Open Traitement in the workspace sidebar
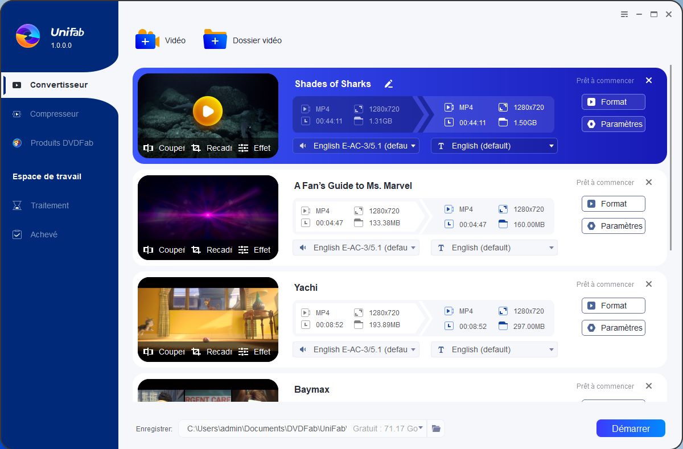Image resolution: width=683 pixels, height=449 pixels. pyautogui.click(x=50, y=205)
